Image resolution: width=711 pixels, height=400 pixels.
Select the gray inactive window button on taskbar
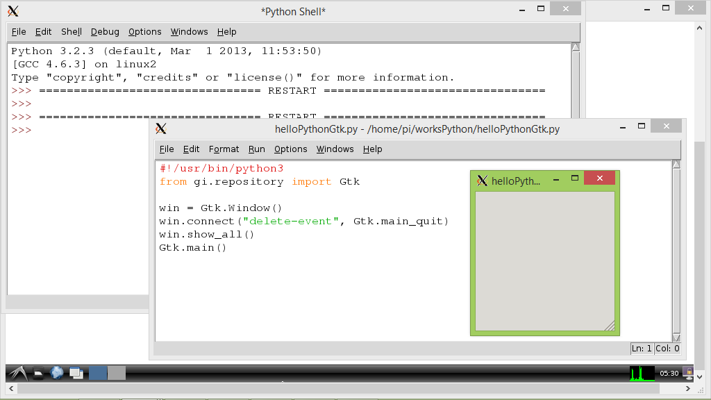tap(116, 373)
